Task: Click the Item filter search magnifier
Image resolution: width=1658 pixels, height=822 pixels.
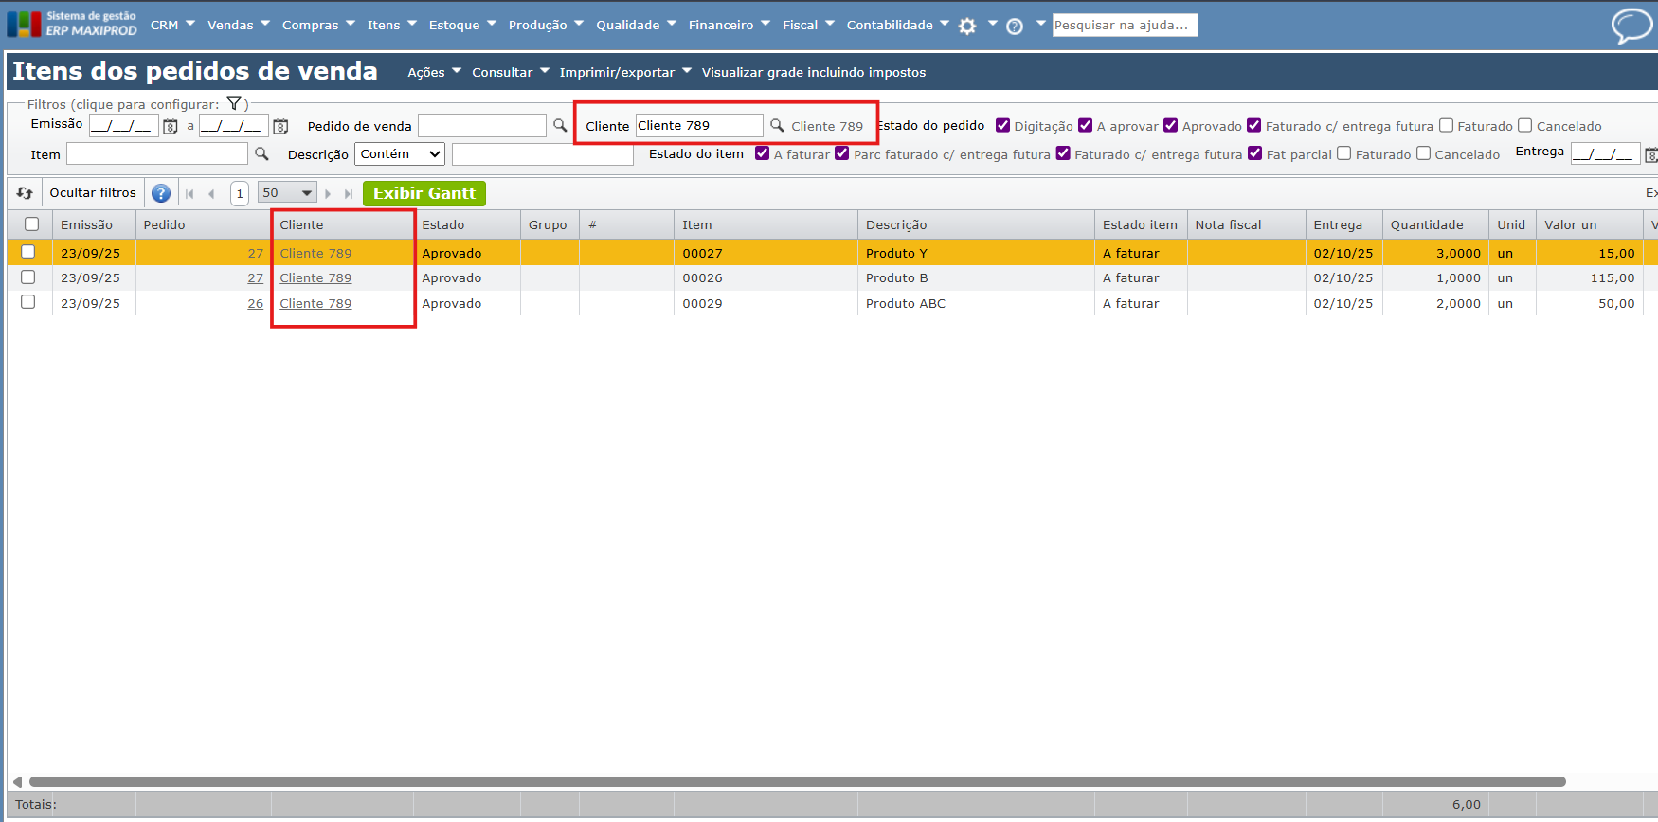Action: pos(261,153)
